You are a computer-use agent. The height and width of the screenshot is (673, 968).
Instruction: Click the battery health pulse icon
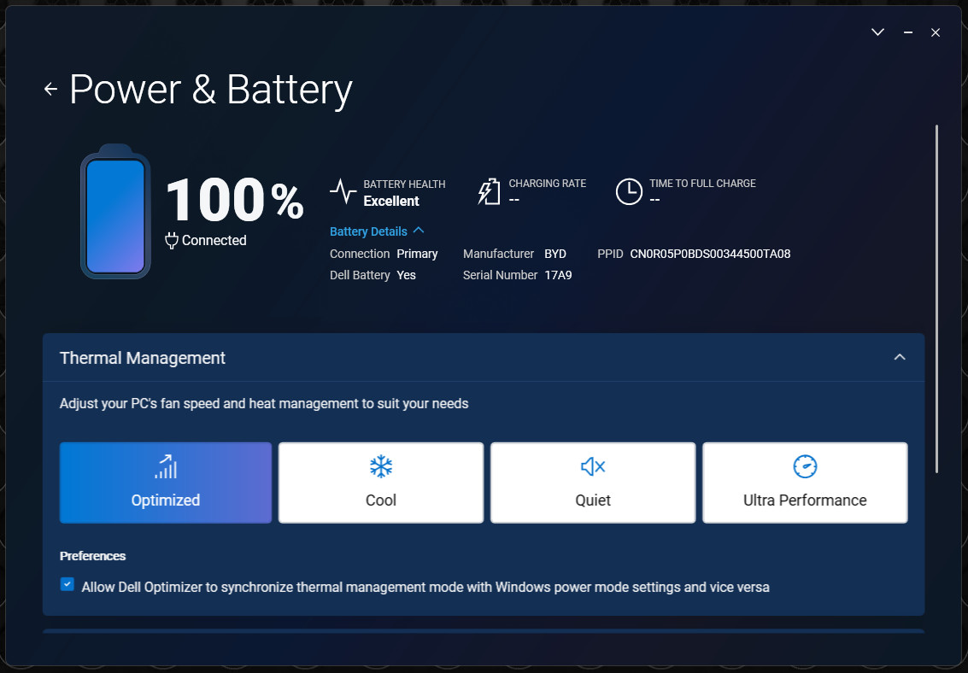pyautogui.click(x=343, y=192)
